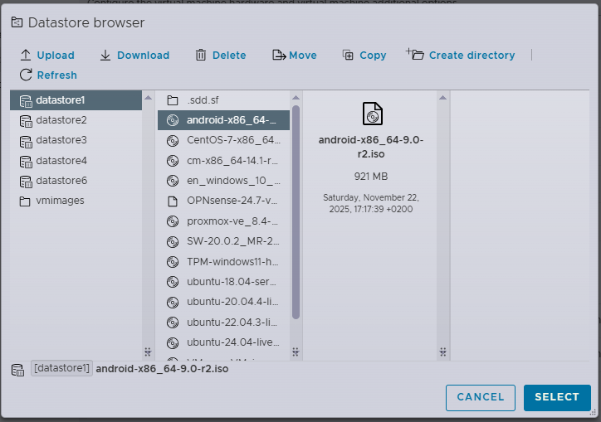Click the .sdd.sf folder icon

click(x=173, y=100)
